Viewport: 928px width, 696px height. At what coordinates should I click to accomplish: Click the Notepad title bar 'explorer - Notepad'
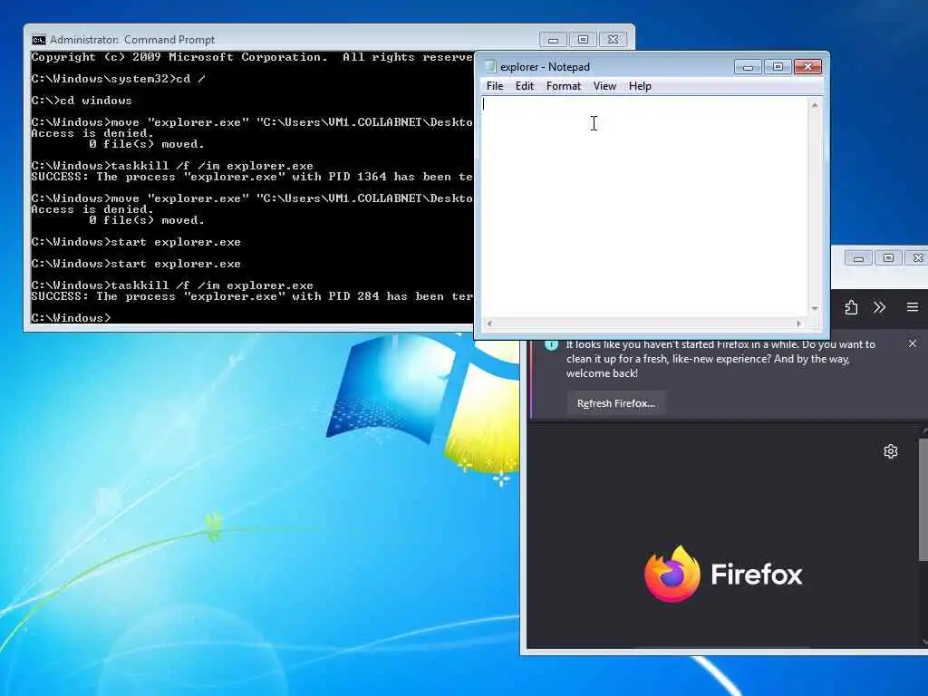545,67
